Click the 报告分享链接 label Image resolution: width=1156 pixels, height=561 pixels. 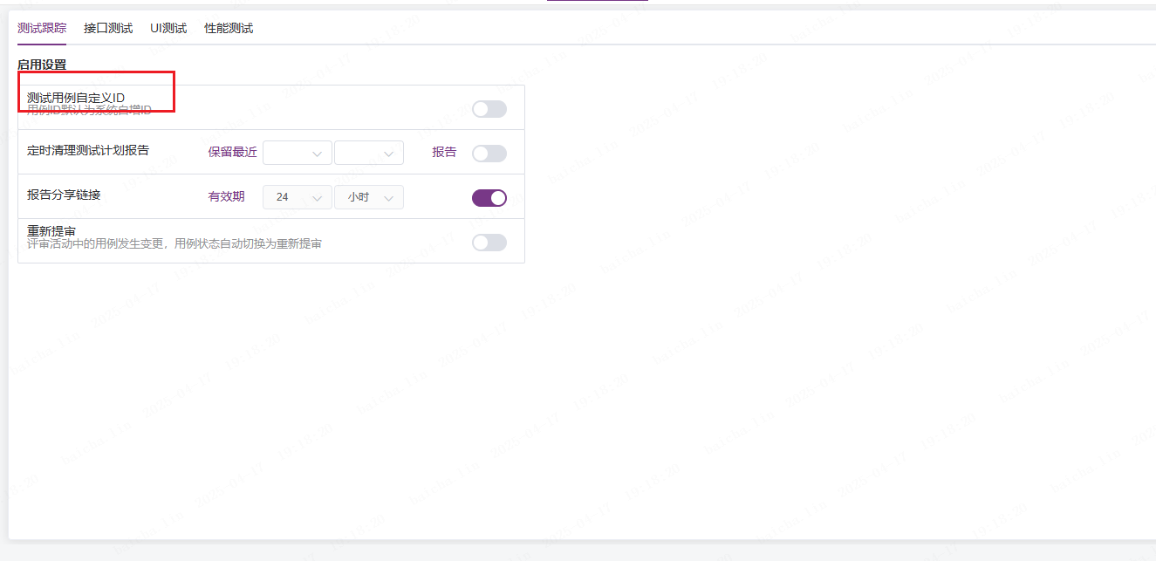tap(64, 195)
